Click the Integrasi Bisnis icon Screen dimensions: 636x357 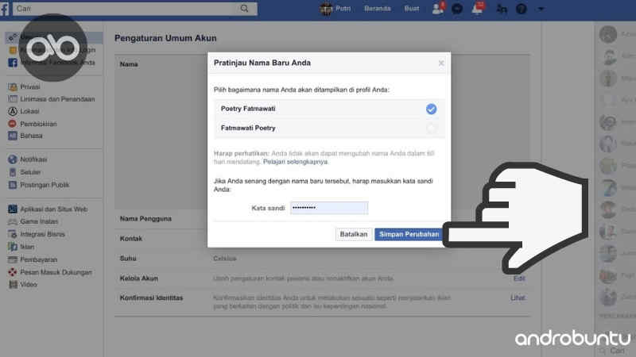pyautogui.click(x=13, y=234)
